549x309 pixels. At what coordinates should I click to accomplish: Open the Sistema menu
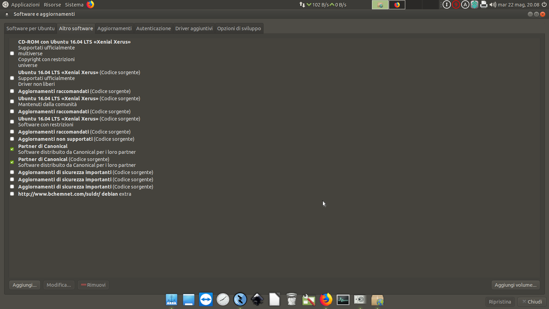tap(74, 5)
